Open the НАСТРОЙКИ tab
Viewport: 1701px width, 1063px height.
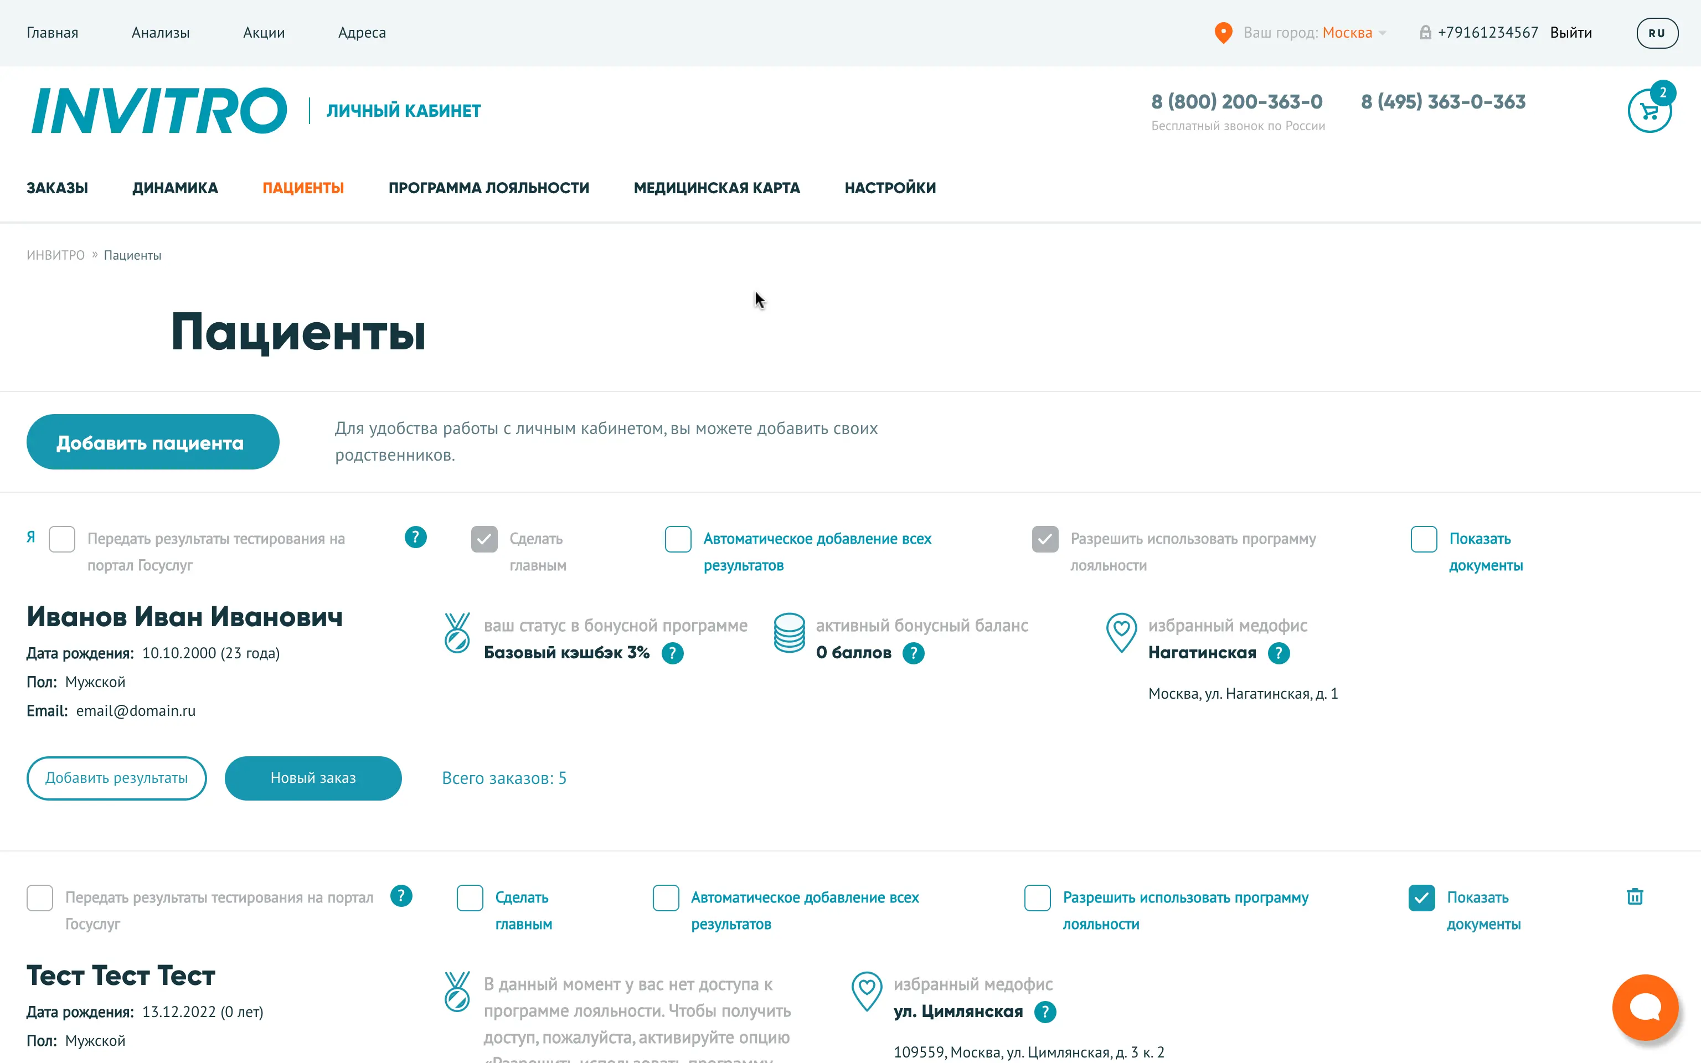click(890, 188)
